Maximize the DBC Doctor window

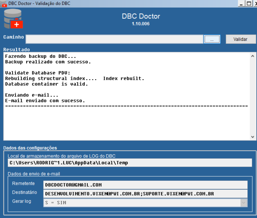tap(249, 4)
